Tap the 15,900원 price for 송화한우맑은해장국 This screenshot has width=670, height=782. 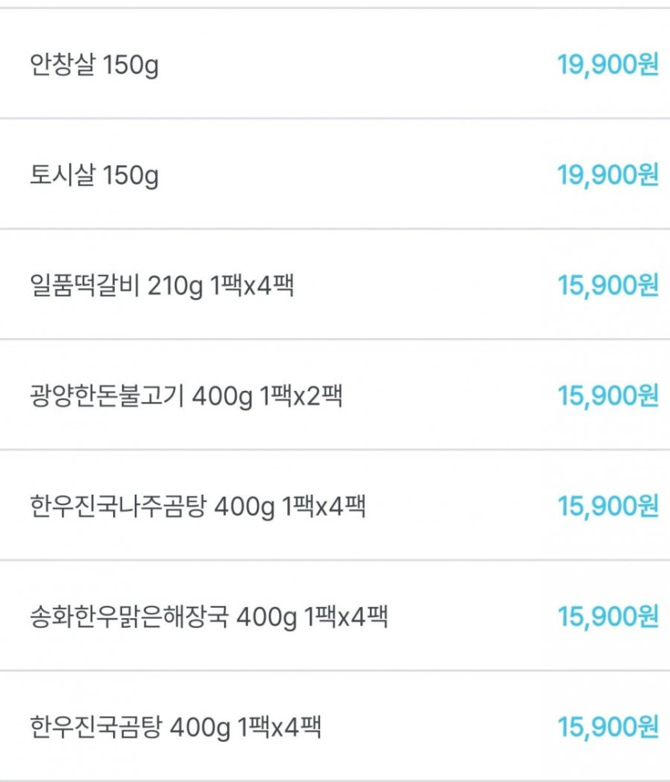607,617
